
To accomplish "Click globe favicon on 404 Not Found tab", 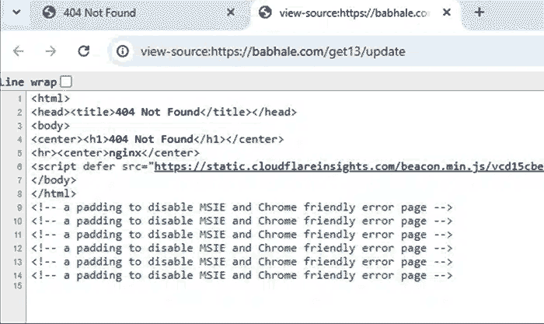I will (51, 12).
